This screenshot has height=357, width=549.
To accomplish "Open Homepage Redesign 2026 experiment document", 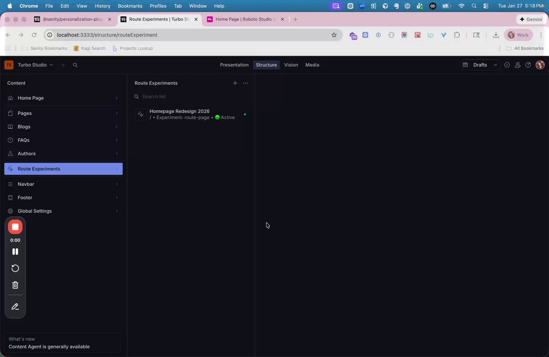I will click(191, 114).
